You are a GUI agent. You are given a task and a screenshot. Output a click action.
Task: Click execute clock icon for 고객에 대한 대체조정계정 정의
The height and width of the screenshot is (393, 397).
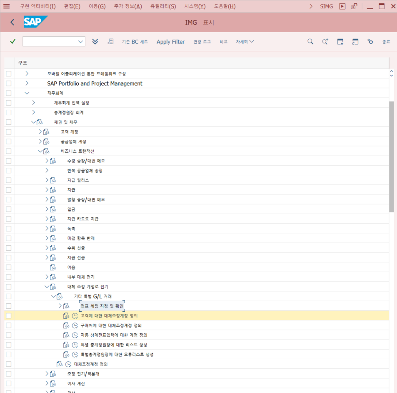point(75,316)
